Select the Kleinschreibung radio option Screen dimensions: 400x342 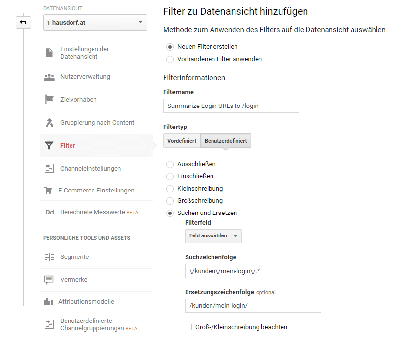(x=170, y=189)
